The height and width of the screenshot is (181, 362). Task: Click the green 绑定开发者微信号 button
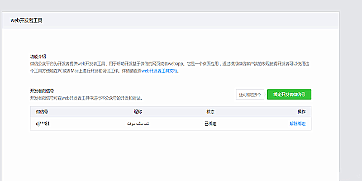[289, 95]
